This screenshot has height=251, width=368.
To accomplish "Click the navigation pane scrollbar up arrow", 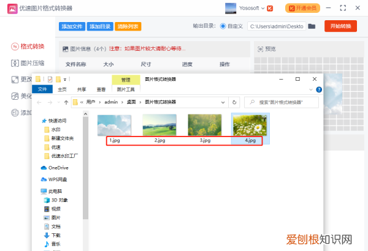I will [85, 114].
